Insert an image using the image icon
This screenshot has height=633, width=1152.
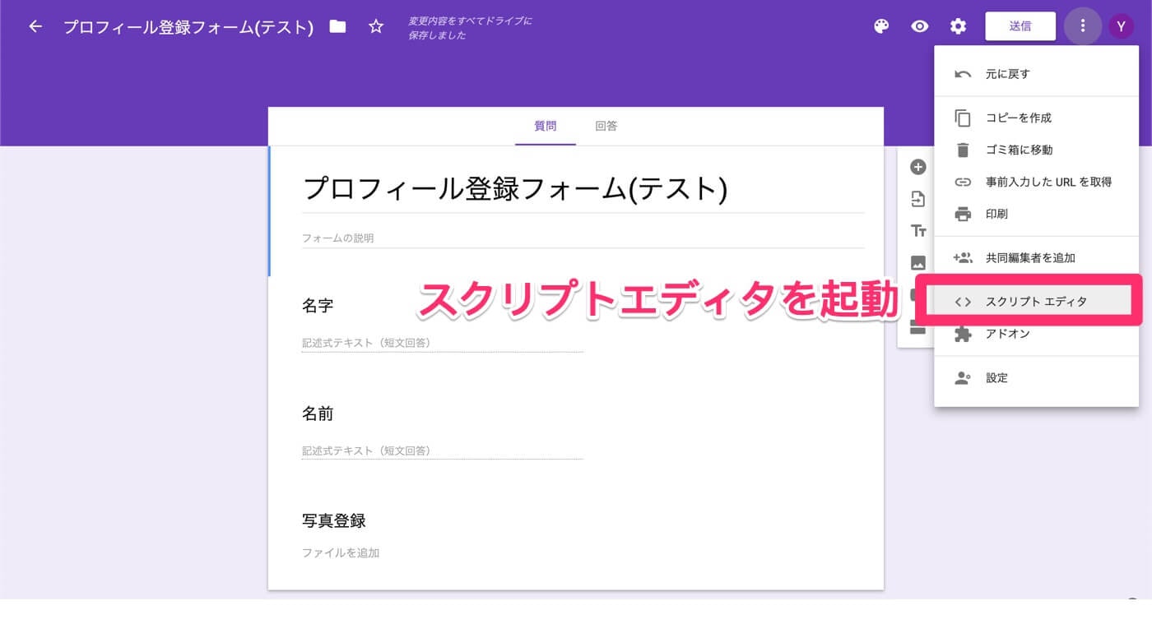pos(917,263)
